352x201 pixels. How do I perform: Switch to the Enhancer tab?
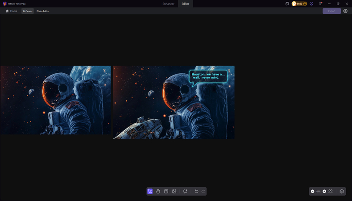(168, 4)
